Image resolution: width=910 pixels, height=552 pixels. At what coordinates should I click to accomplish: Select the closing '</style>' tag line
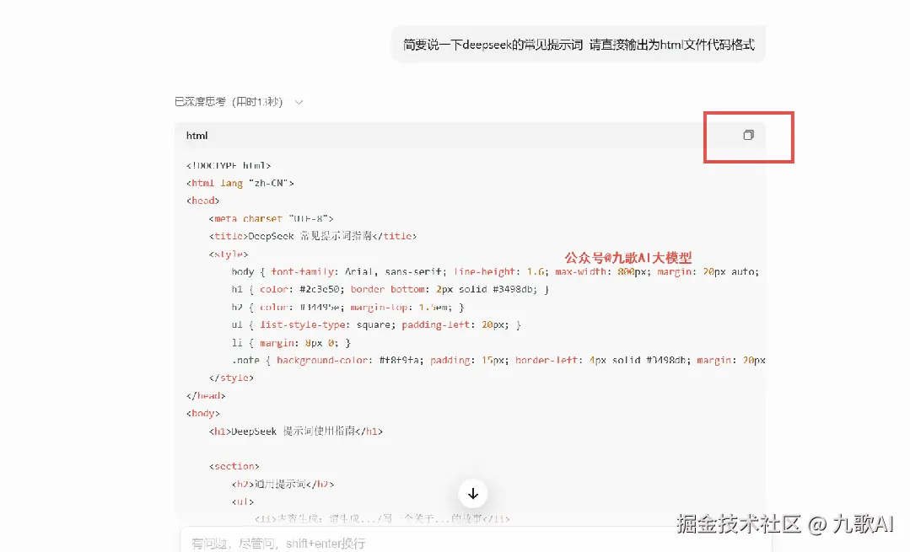pyautogui.click(x=232, y=378)
